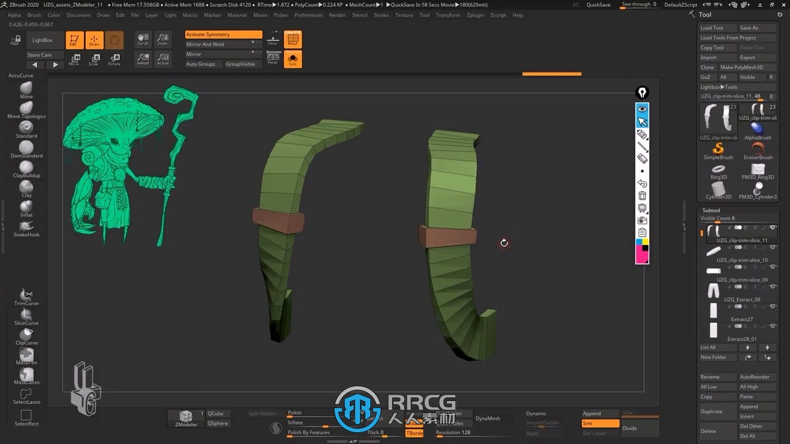The image size is (790, 444).
Task: Choose the Standard brush
Action: pos(26,129)
